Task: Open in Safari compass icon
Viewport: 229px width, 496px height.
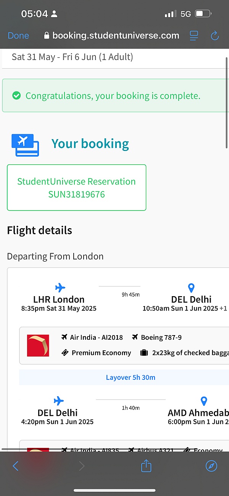Action: (x=211, y=466)
